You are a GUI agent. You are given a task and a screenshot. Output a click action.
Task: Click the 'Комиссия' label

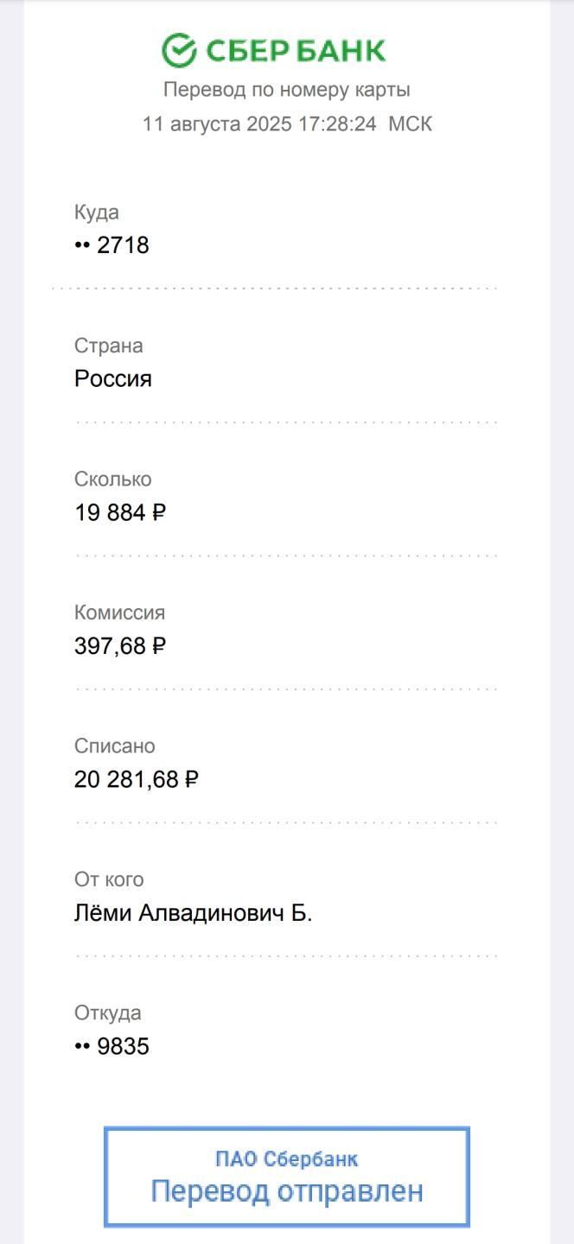click(119, 612)
